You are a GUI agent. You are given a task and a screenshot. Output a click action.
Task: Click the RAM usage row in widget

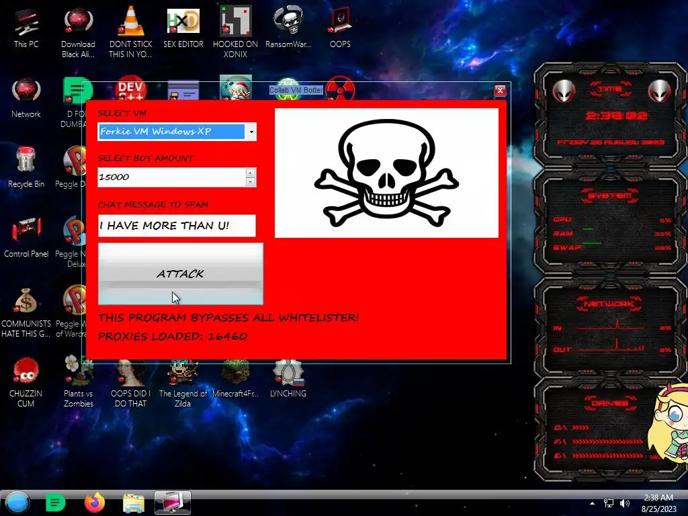612,233
